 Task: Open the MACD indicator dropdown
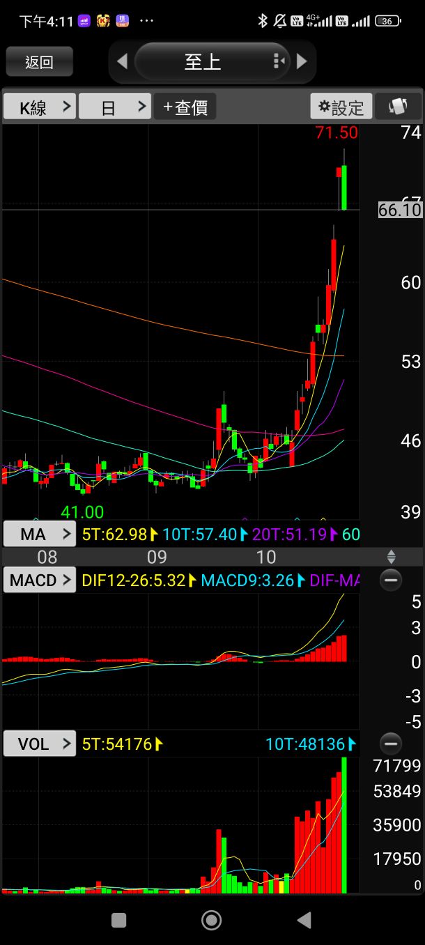point(39,580)
